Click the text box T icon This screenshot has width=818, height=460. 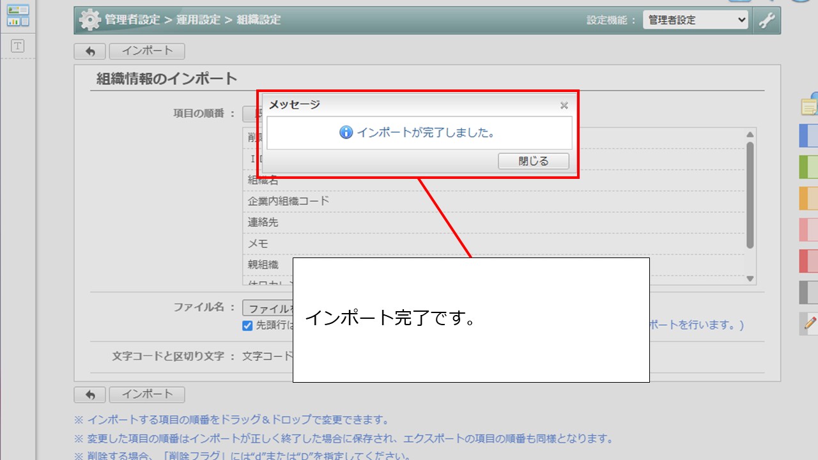point(18,46)
